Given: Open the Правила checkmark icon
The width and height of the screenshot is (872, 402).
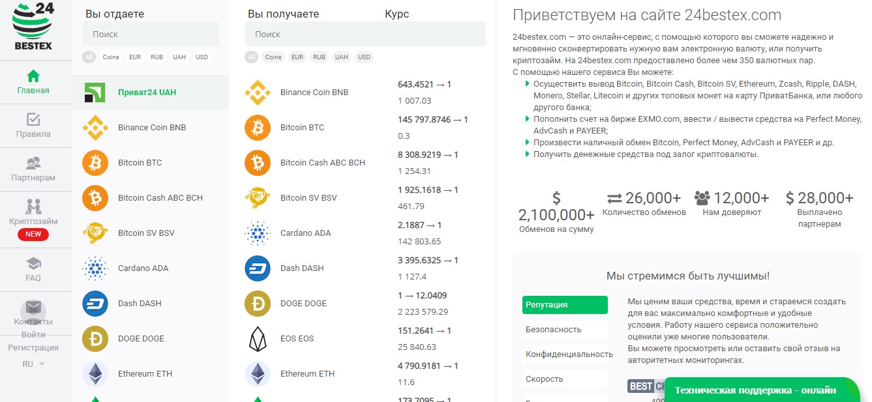Looking at the screenshot, I should click(x=33, y=120).
